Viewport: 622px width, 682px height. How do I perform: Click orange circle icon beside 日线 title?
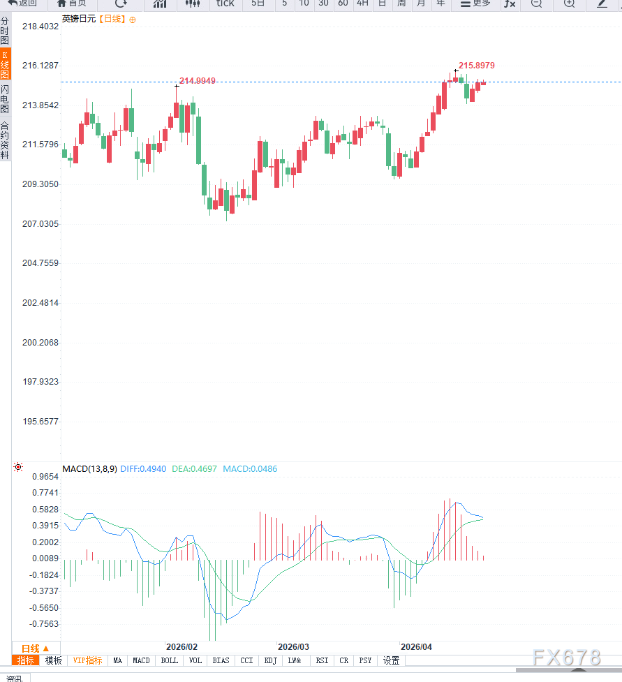(x=133, y=20)
